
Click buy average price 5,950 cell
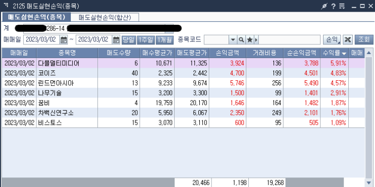[157, 113]
